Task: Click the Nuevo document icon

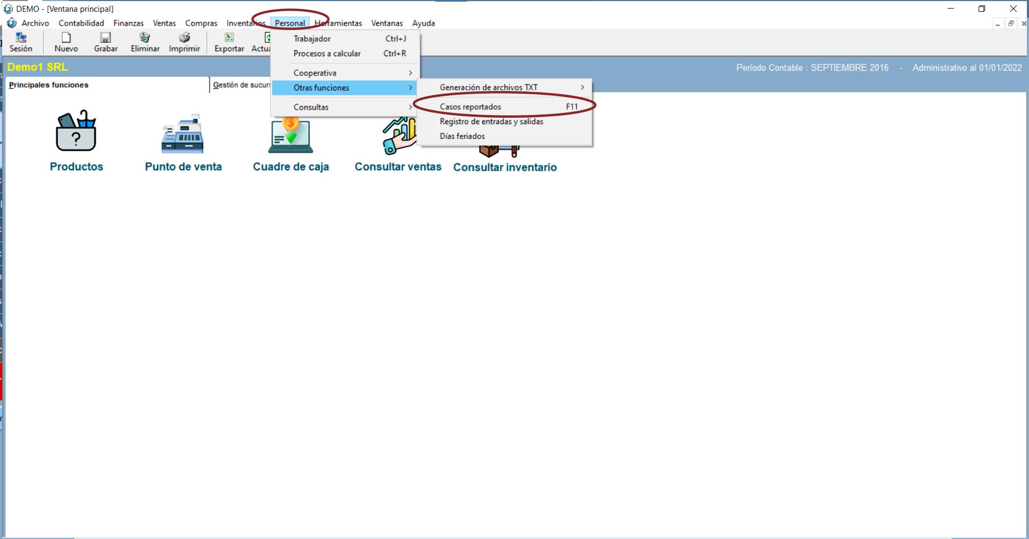Action: point(66,37)
